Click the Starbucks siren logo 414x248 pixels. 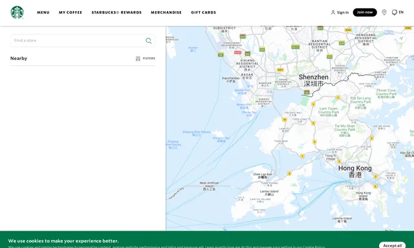click(x=17, y=12)
